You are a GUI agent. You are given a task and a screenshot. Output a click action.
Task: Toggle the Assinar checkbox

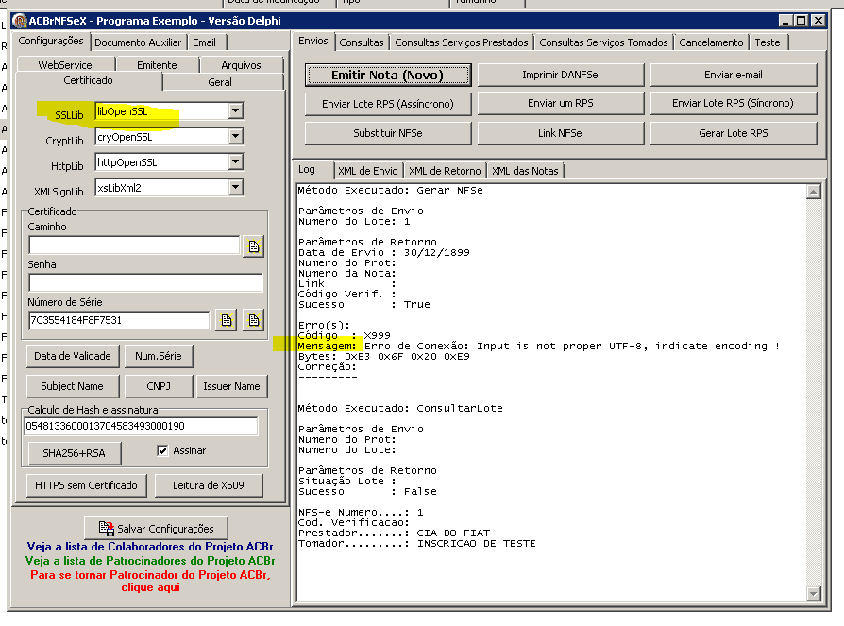coord(162,450)
